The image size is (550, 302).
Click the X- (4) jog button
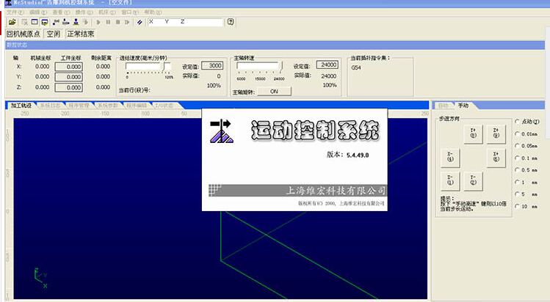tap(450, 158)
